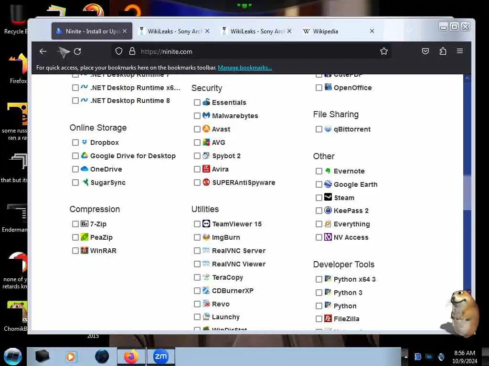489x366 pixels.
Task: Close the Ninite tab
Action: pyautogui.click(x=125, y=31)
